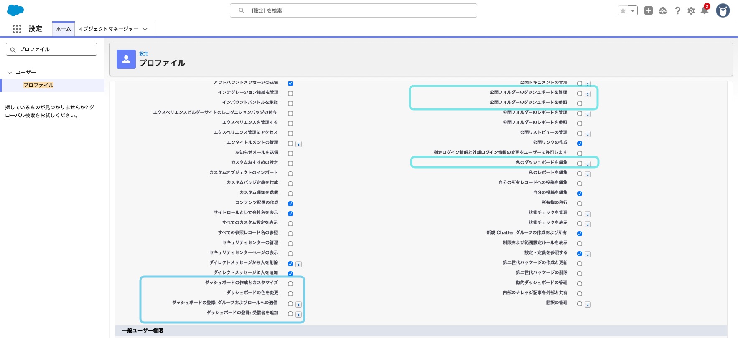Toggle 公開フォルダーのダッシュボードを参照 checkbox
Image resolution: width=738 pixels, height=338 pixels.
[x=580, y=103]
